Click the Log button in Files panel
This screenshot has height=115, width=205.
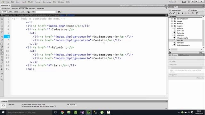[201, 52]
